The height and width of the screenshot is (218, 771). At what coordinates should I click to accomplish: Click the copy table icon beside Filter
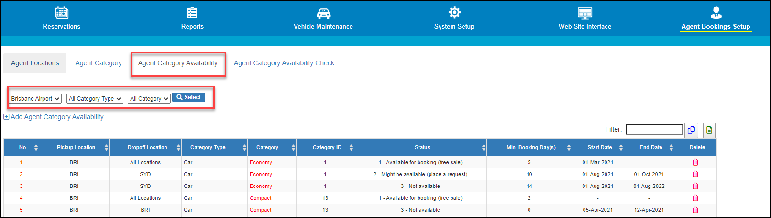[691, 130]
